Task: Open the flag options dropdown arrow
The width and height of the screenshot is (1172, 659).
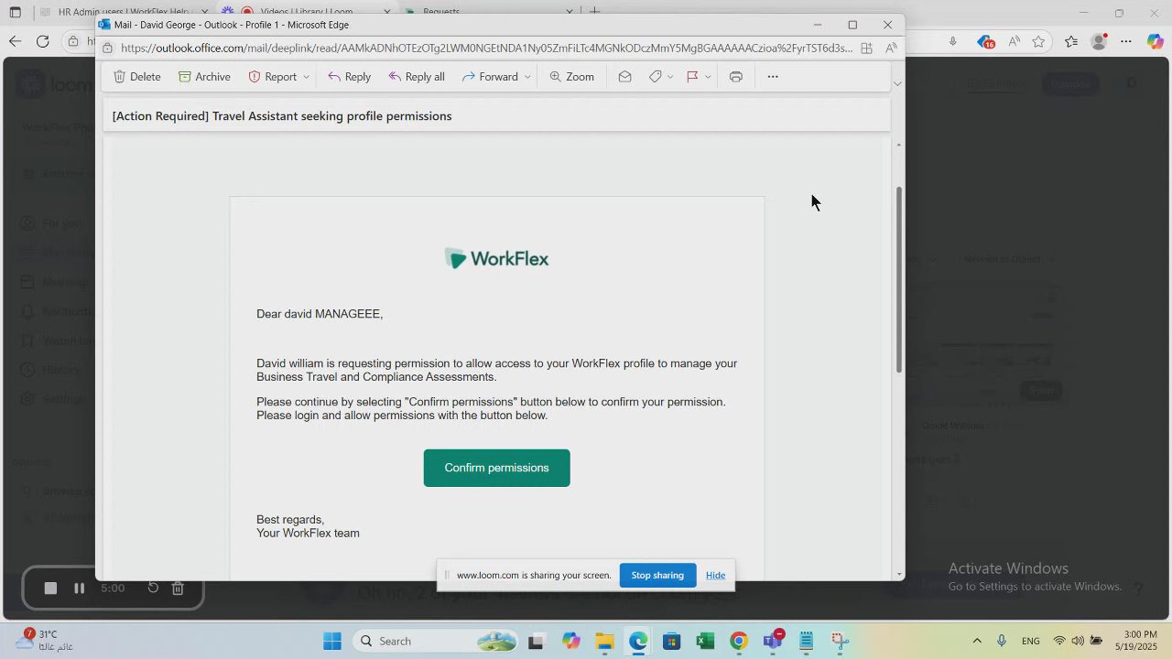Action: 708,77
